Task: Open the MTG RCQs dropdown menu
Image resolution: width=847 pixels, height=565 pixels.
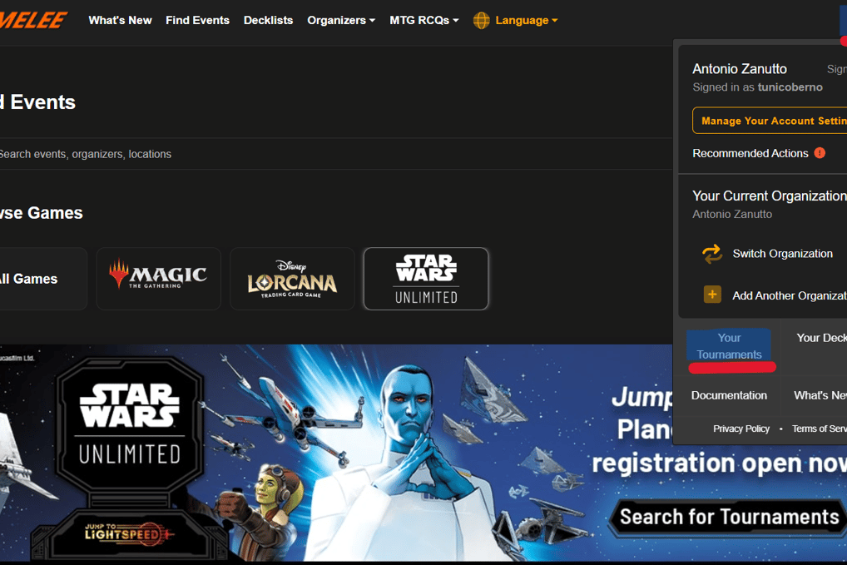Action: click(424, 21)
